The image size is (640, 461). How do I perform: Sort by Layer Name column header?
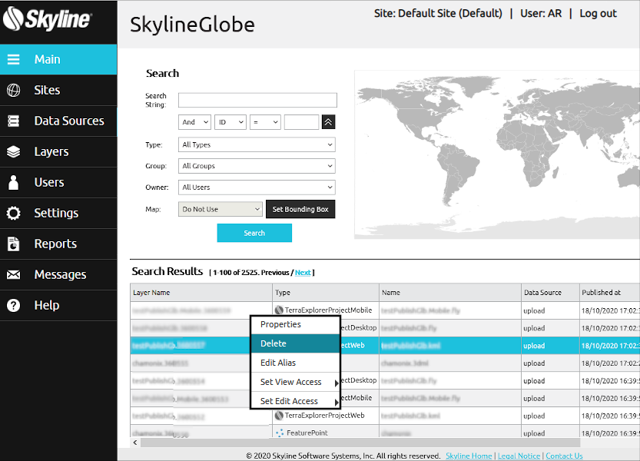pos(201,293)
